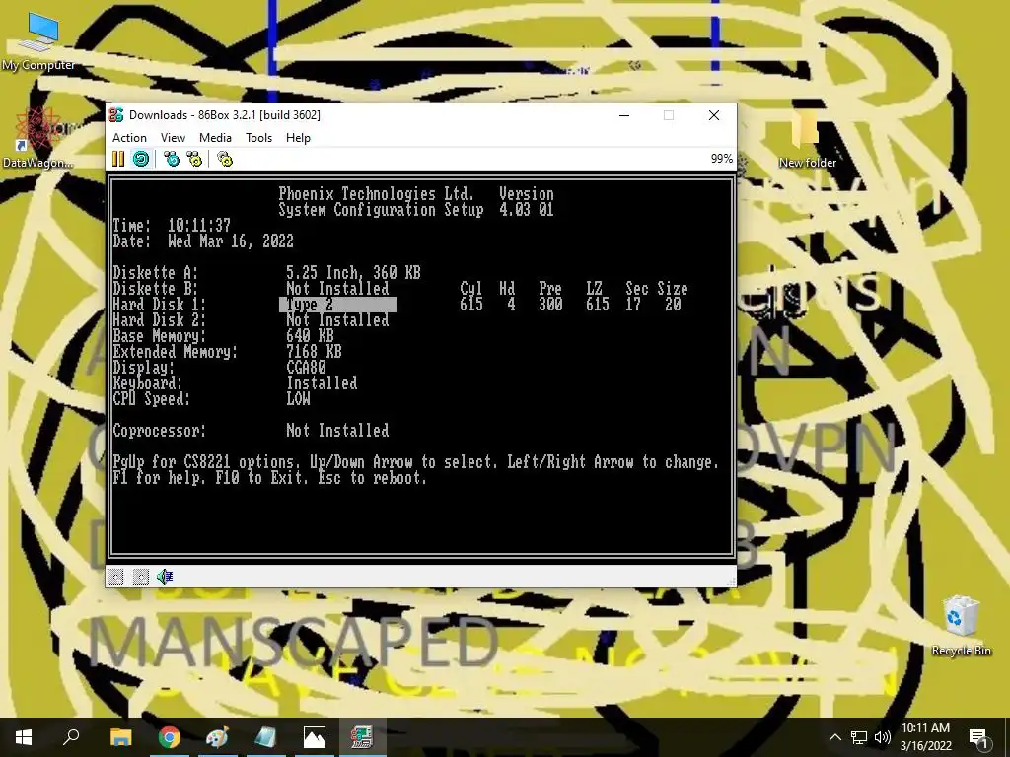The width and height of the screenshot is (1010, 757).
Task: Open the Photos app from the taskbar
Action: [315, 737]
